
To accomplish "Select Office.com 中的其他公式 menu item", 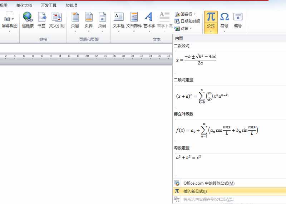I will [x=209, y=183].
